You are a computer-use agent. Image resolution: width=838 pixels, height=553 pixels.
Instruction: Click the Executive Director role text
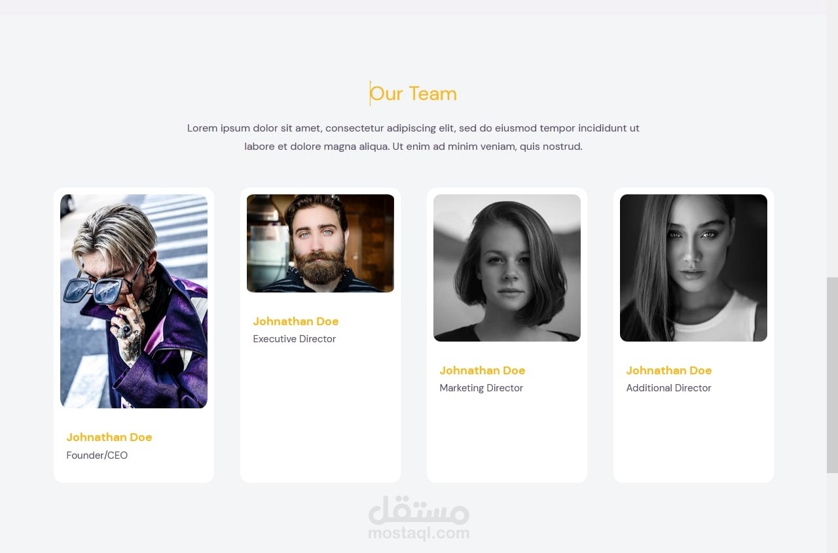pos(295,339)
